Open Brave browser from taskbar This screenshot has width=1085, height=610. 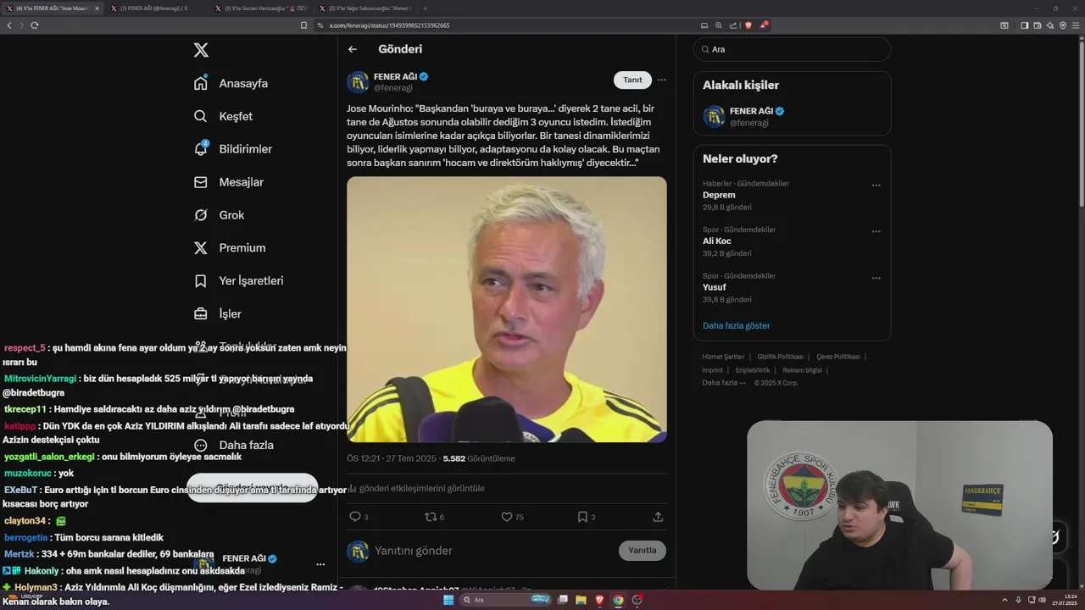pos(599,600)
